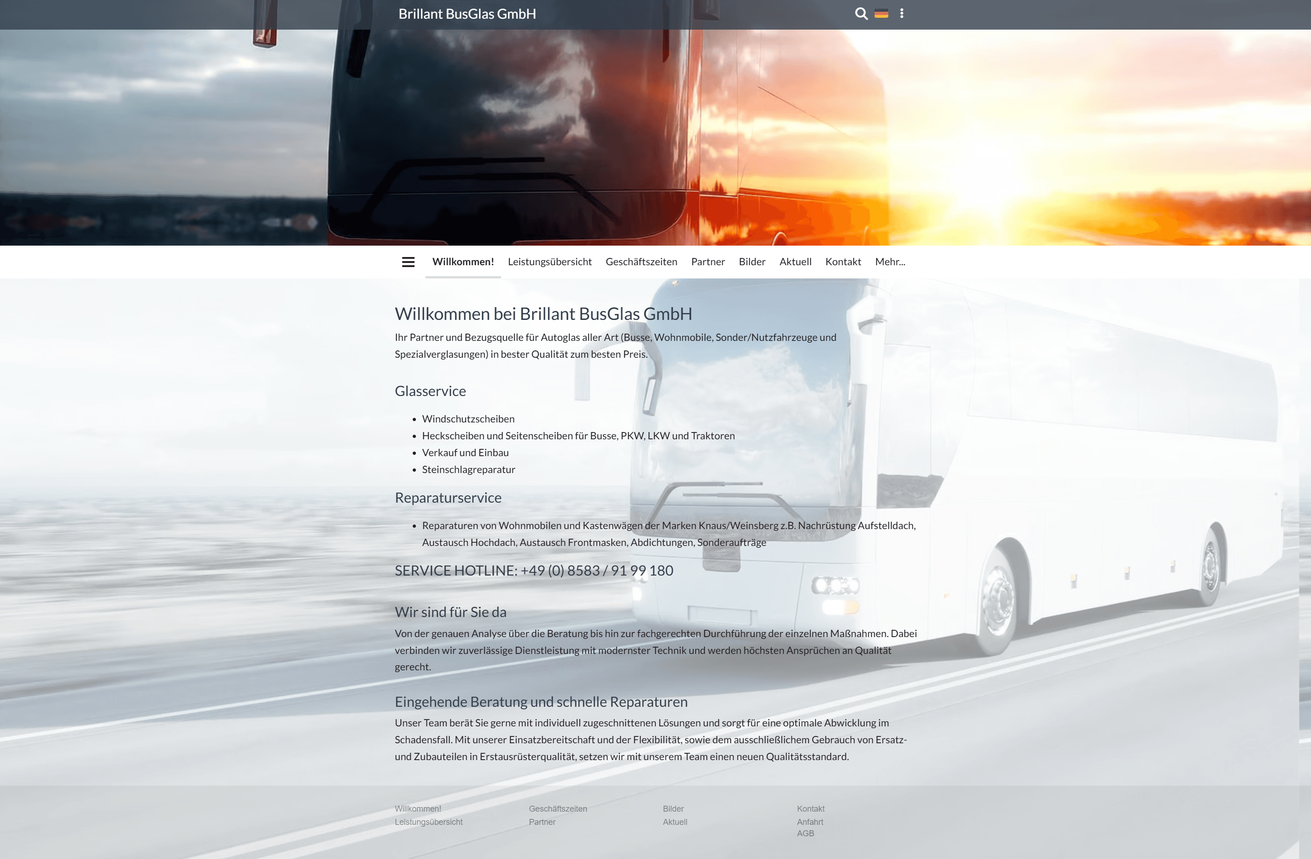Image resolution: width=1311 pixels, height=859 pixels.
Task: Open the three-dot options menu
Action: pos(902,13)
